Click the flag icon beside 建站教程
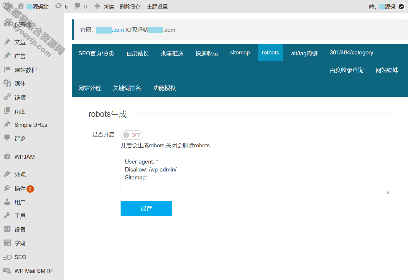408x280 pixels. pyautogui.click(x=7, y=70)
